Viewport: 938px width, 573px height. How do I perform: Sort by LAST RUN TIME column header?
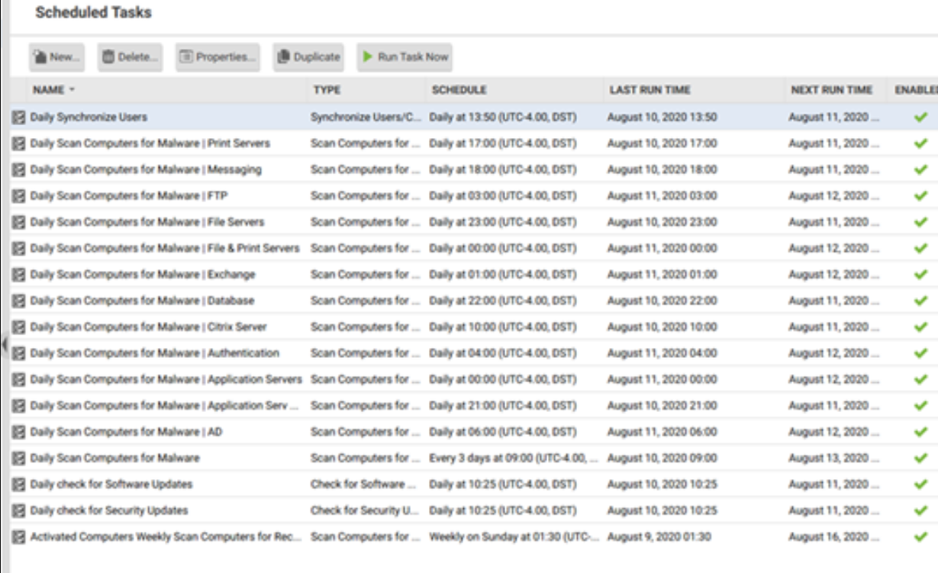pyautogui.click(x=650, y=90)
